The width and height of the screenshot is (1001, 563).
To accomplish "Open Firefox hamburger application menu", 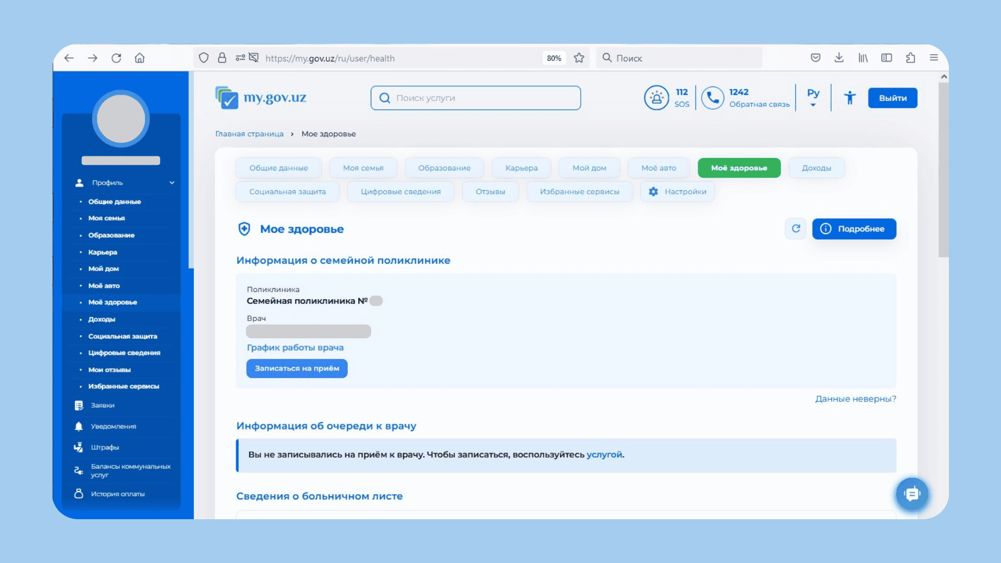I will 934,58.
